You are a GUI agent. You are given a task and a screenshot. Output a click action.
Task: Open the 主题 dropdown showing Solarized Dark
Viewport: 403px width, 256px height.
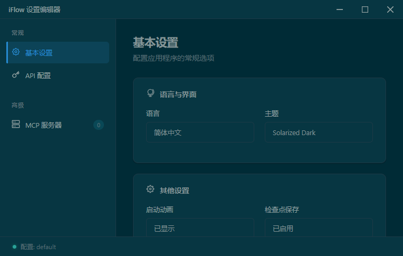pyautogui.click(x=319, y=132)
